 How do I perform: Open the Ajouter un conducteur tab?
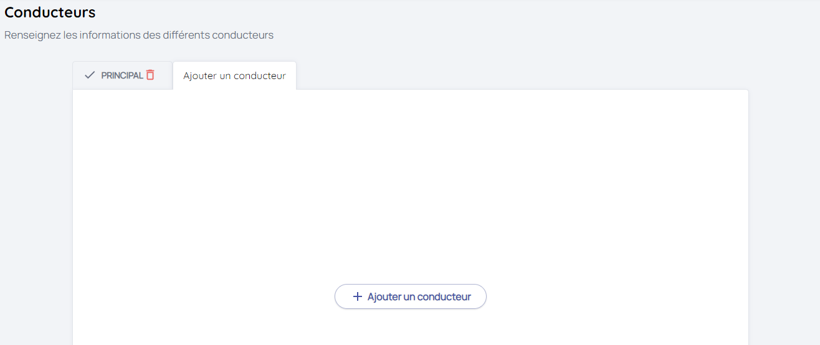click(234, 76)
